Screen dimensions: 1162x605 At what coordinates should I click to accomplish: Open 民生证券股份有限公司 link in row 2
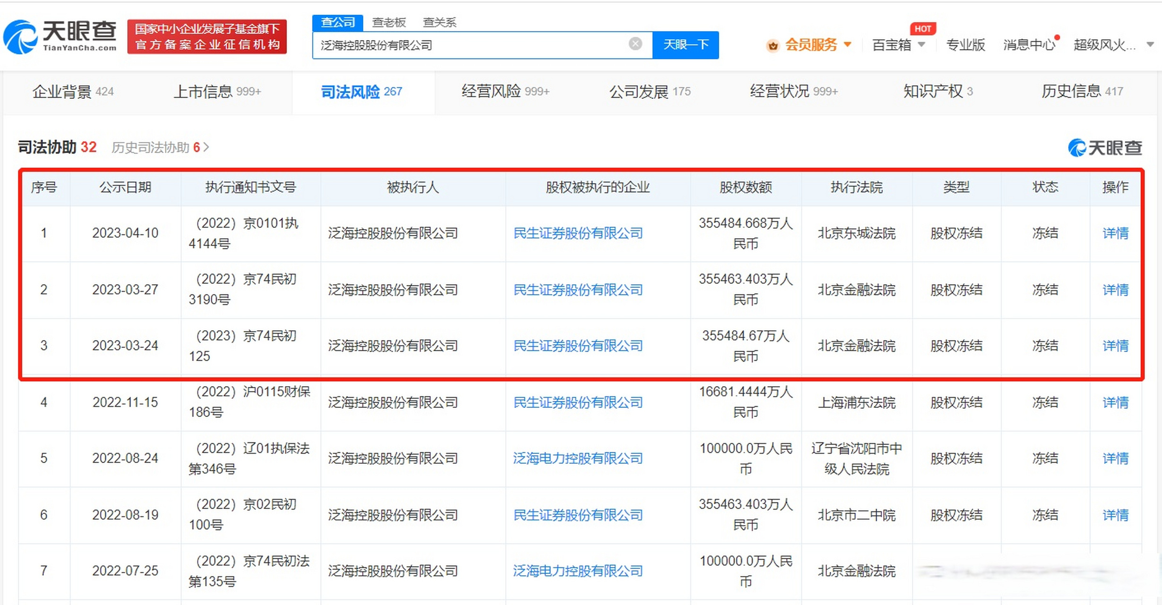578,289
